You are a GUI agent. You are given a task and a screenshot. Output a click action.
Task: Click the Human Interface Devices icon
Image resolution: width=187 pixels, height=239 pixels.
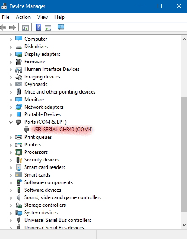19,70
